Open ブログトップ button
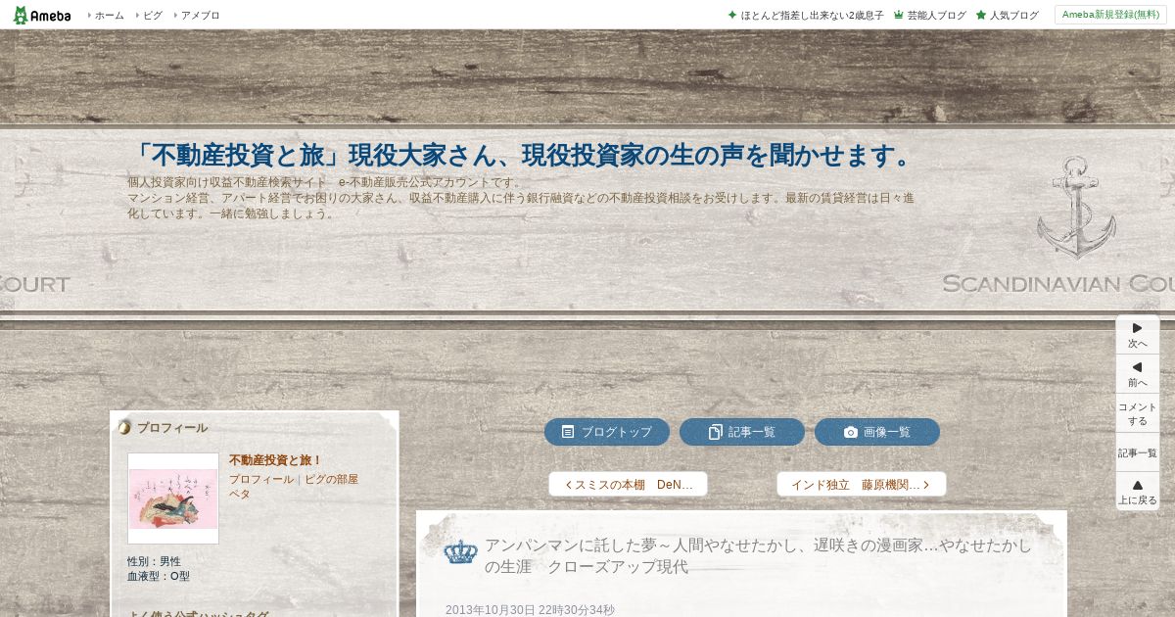This screenshot has height=617, width=1175. 607,432
